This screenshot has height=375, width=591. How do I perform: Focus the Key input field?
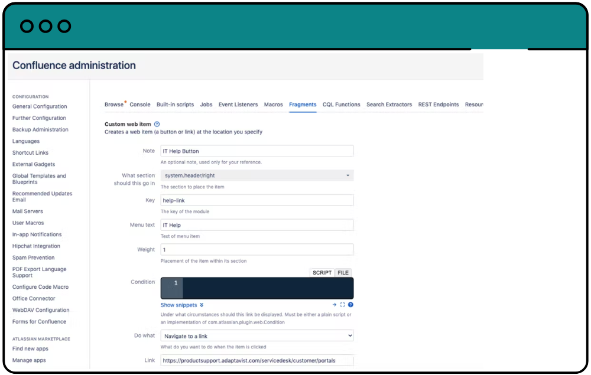click(x=257, y=200)
